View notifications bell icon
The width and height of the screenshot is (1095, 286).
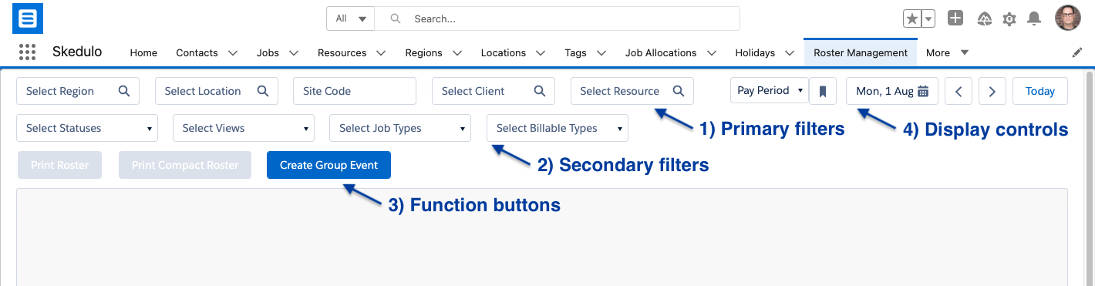[1035, 19]
